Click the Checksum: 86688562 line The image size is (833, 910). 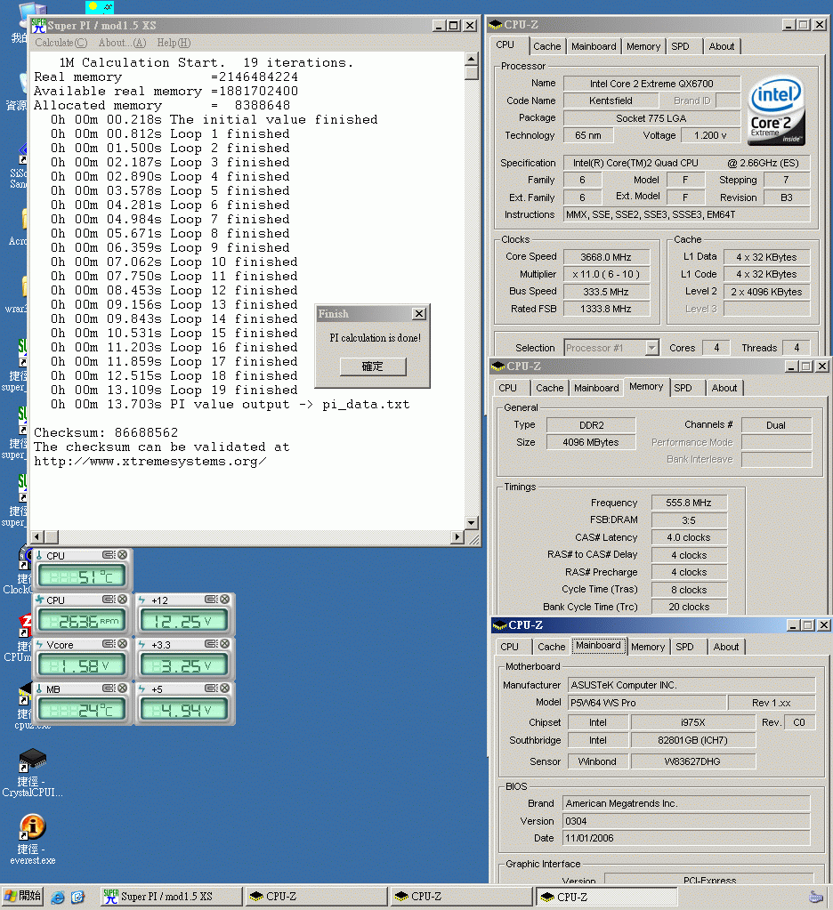[x=106, y=432]
